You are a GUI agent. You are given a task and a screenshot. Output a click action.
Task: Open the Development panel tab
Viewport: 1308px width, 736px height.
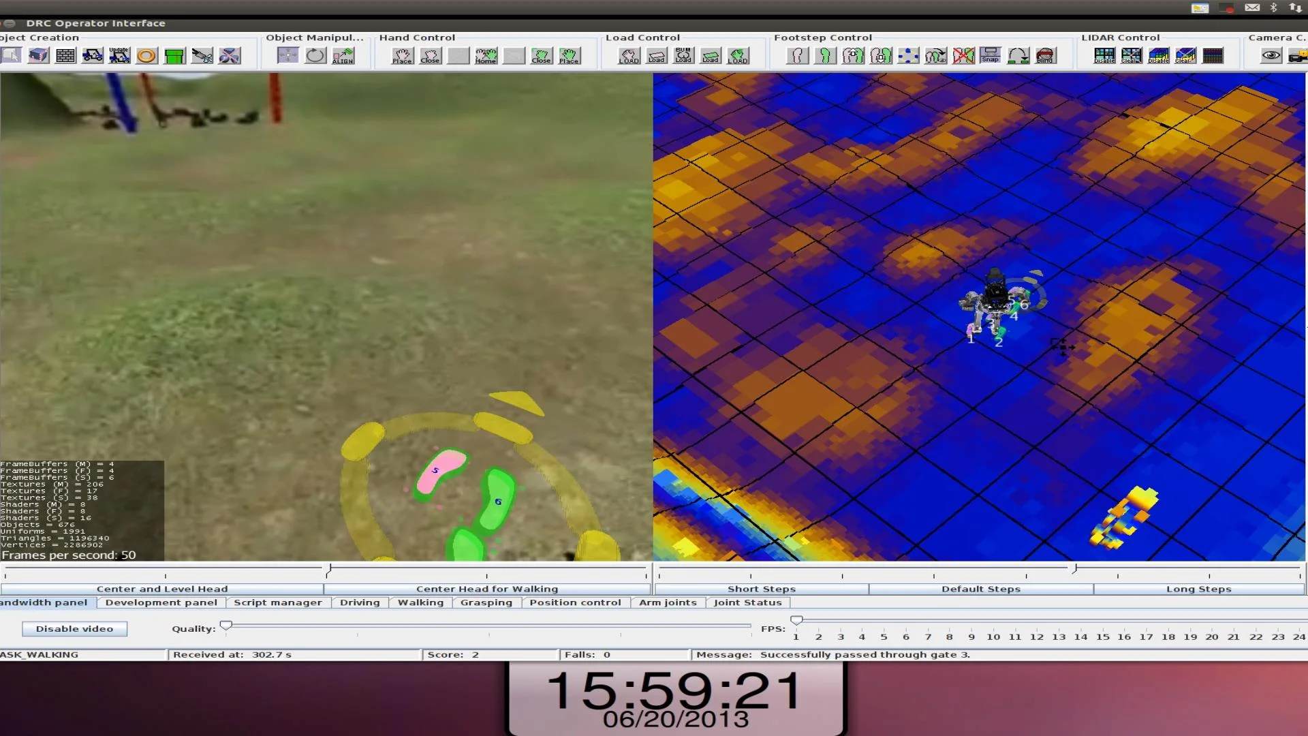[x=161, y=602]
